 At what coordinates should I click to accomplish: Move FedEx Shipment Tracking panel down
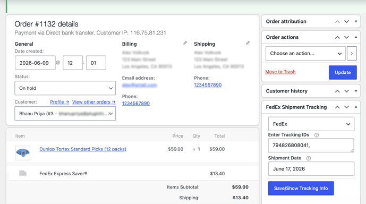(x=347, y=107)
